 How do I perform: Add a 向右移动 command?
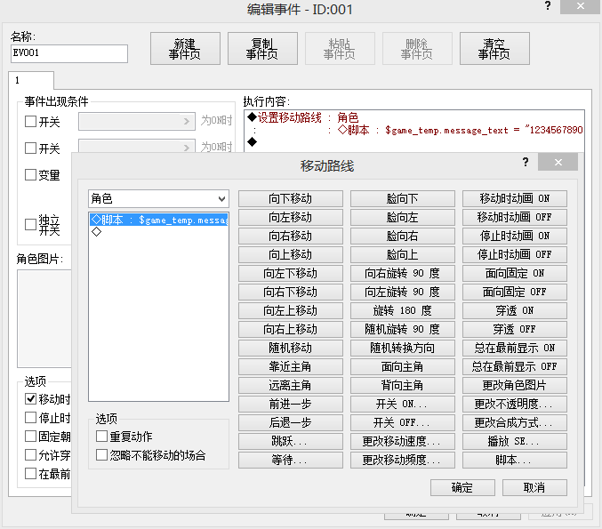[290, 236]
